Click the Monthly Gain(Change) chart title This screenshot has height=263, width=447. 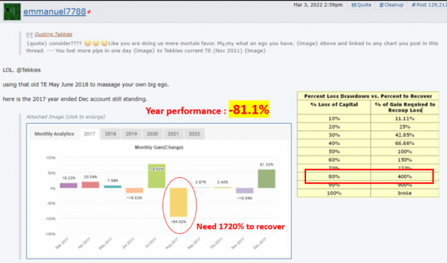159,147
